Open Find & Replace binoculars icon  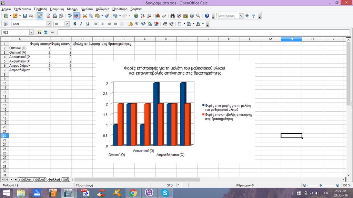(173, 16)
